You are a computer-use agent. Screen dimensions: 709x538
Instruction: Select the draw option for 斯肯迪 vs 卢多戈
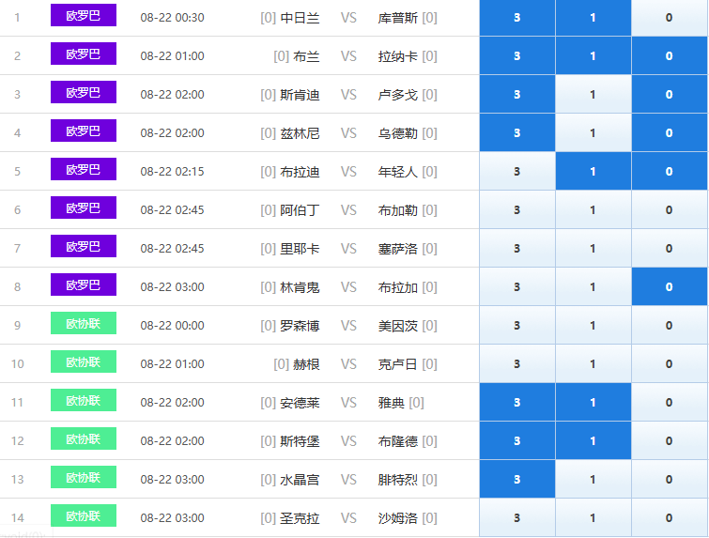tap(593, 95)
